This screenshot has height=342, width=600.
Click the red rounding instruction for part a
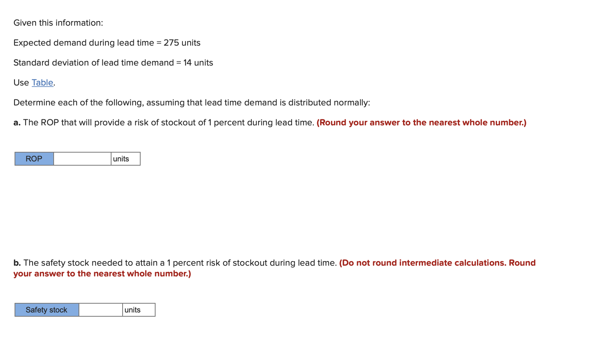point(421,122)
